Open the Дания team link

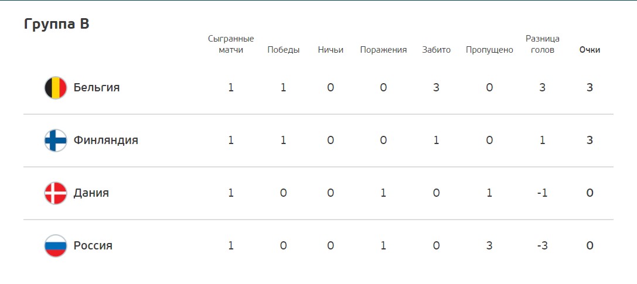(91, 193)
